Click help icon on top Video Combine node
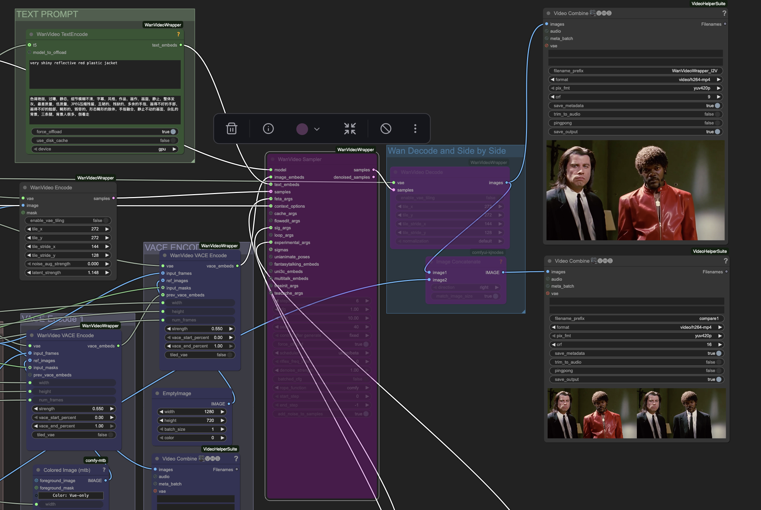This screenshot has height=510, width=761. coord(724,13)
